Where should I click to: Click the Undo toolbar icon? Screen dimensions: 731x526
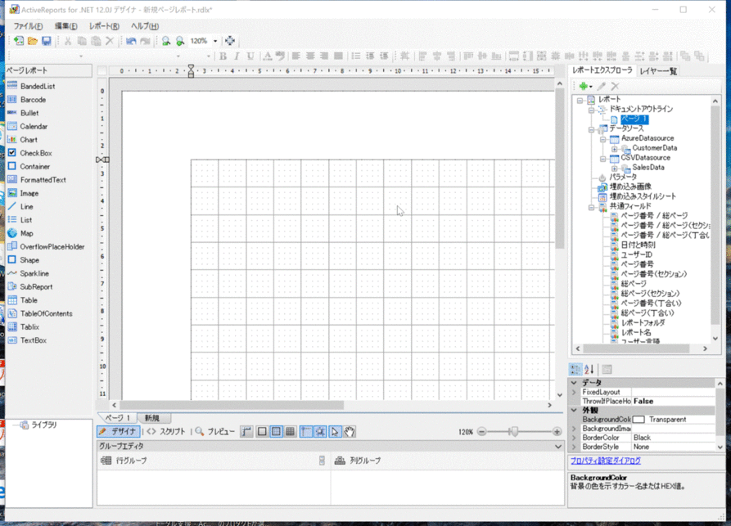[131, 41]
